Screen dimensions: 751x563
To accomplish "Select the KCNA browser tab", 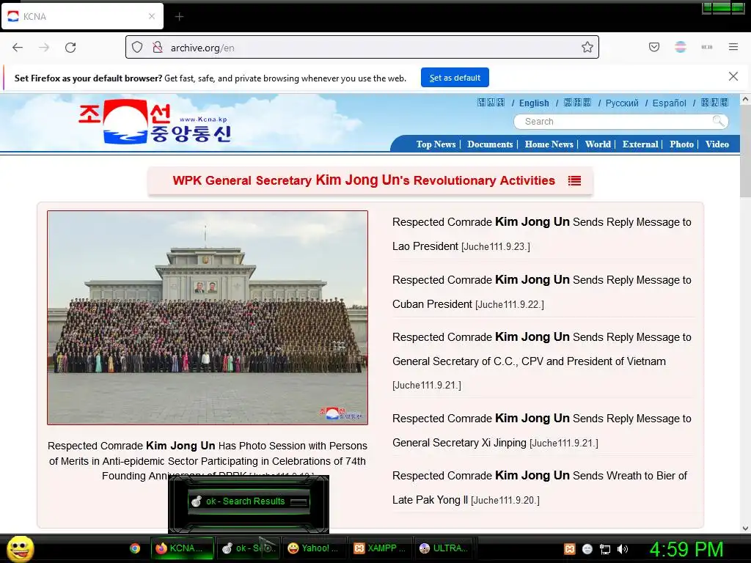I will (x=82, y=17).
